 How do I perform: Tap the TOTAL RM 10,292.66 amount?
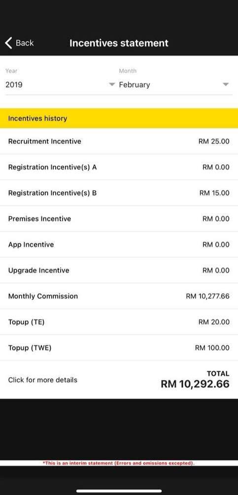tap(195, 380)
